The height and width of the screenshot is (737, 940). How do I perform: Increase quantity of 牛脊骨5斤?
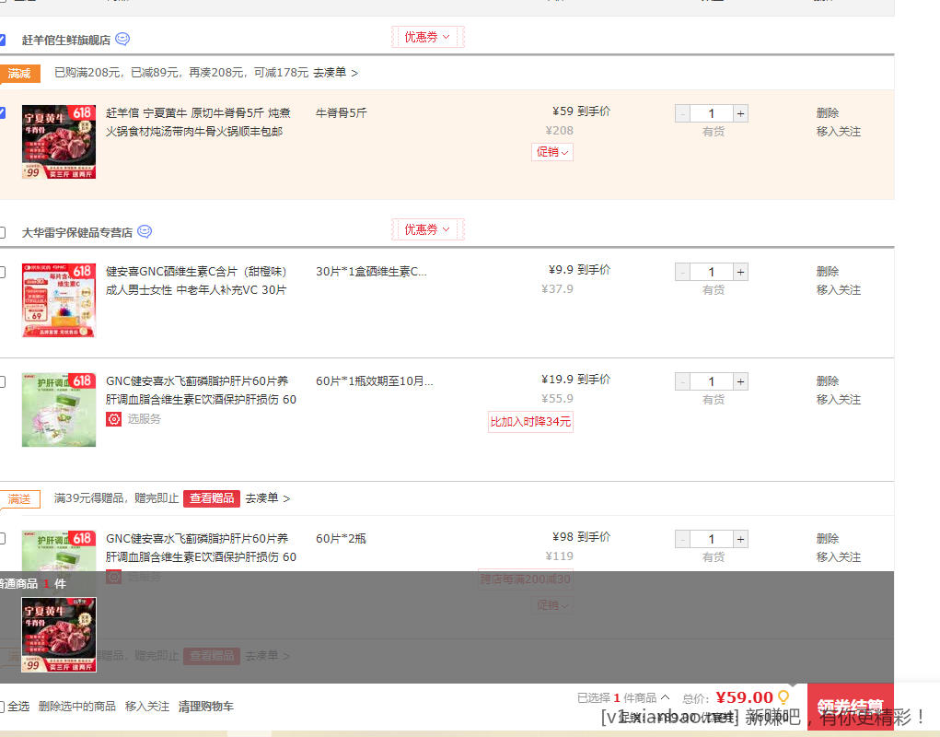point(740,113)
